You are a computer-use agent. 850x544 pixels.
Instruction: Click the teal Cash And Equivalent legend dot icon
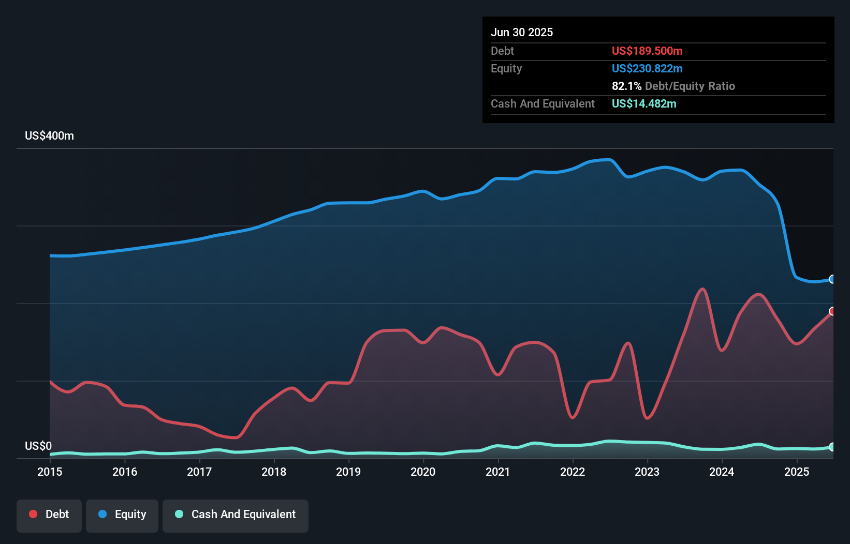(x=178, y=514)
